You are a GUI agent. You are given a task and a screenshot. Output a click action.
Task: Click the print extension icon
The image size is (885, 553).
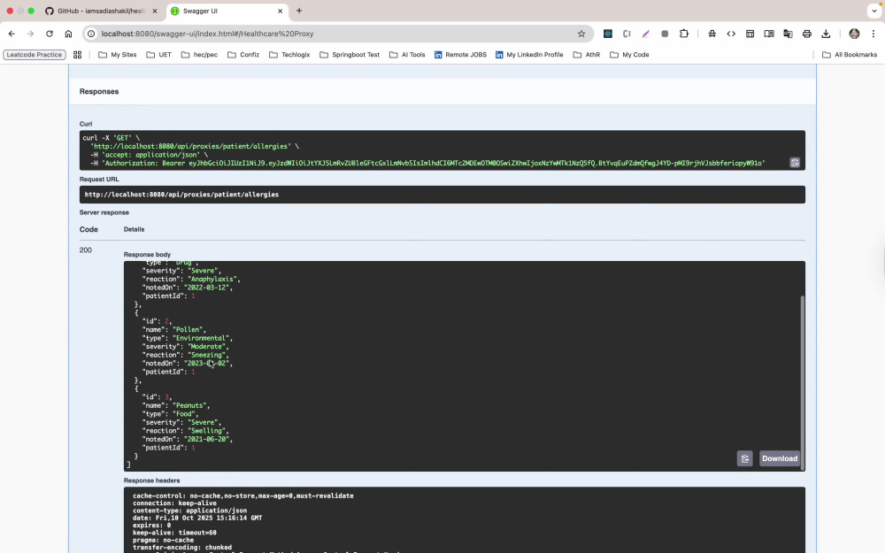(807, 34)
